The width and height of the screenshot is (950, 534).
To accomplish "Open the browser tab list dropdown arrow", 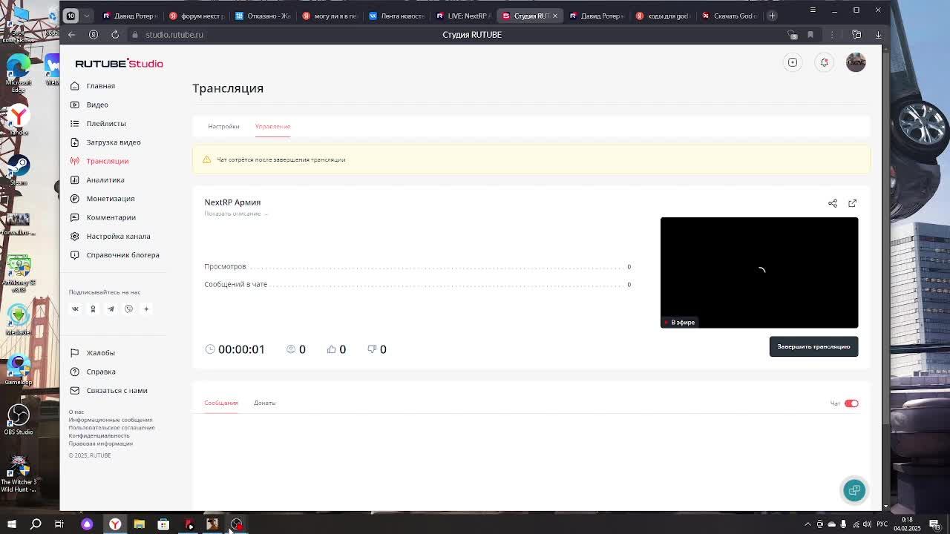I will tap(86, 16).
